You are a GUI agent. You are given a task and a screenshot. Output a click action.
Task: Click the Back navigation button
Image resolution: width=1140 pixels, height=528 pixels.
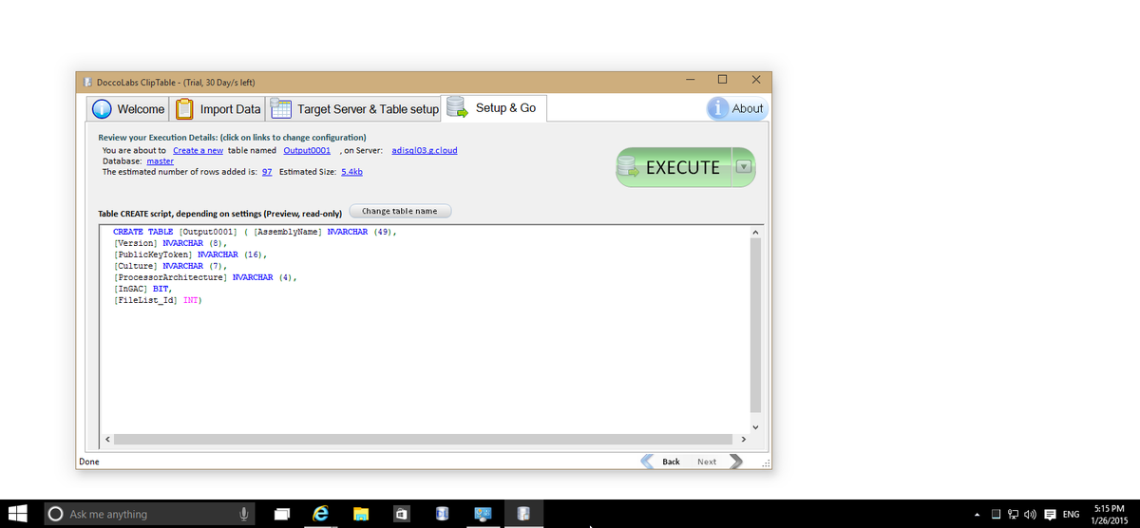pyautogui.click(x=662, y=462)
